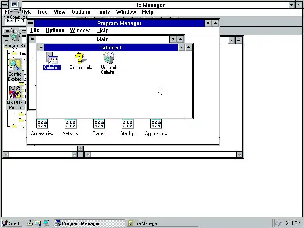This screenshot has width=304, height=228.
Task: Open File Manager's Tree menu
Action: (x=42, y=12)
